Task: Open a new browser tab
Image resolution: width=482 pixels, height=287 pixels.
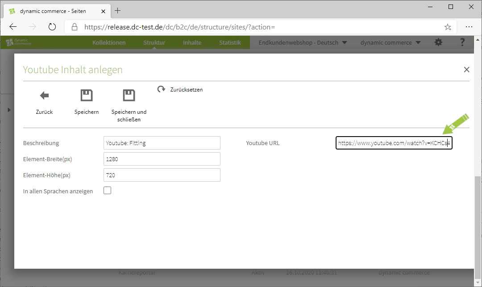Action: point(117,11)
